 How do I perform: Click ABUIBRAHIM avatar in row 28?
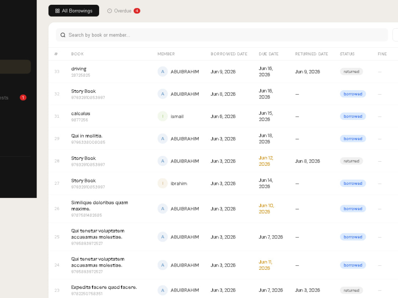tap(162, 161)
